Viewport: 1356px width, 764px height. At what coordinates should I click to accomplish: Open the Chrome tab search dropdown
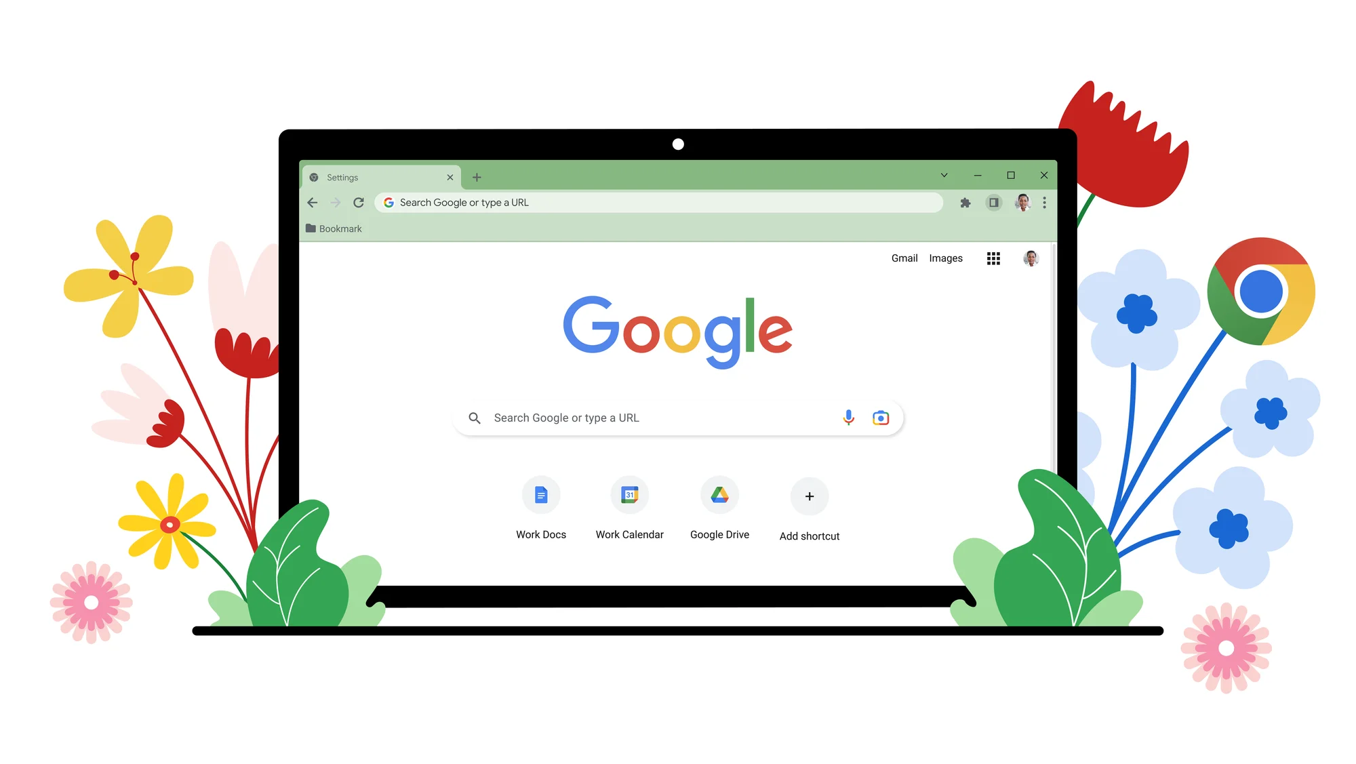click(943, 175)
